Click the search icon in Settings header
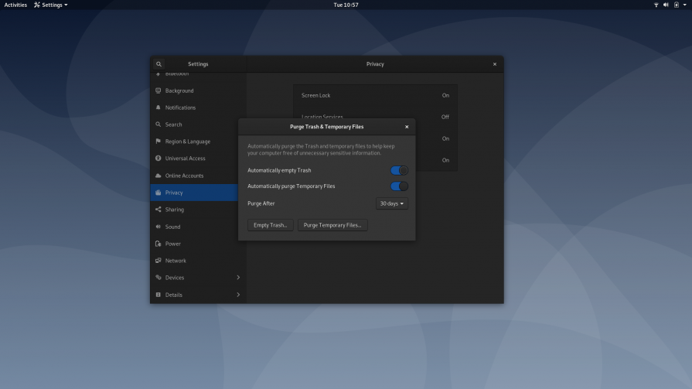 (159, 64)
